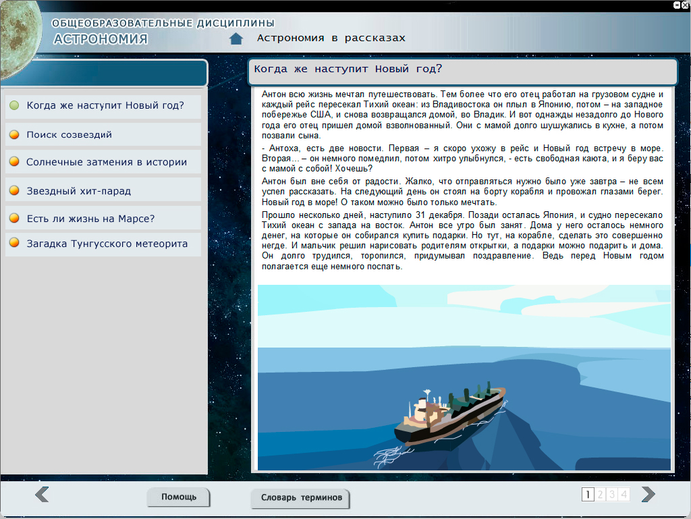Viewport: 691px width, 519px height.
Task: Open story Звездный хит-парад
Action: click(x=103, y=190)
